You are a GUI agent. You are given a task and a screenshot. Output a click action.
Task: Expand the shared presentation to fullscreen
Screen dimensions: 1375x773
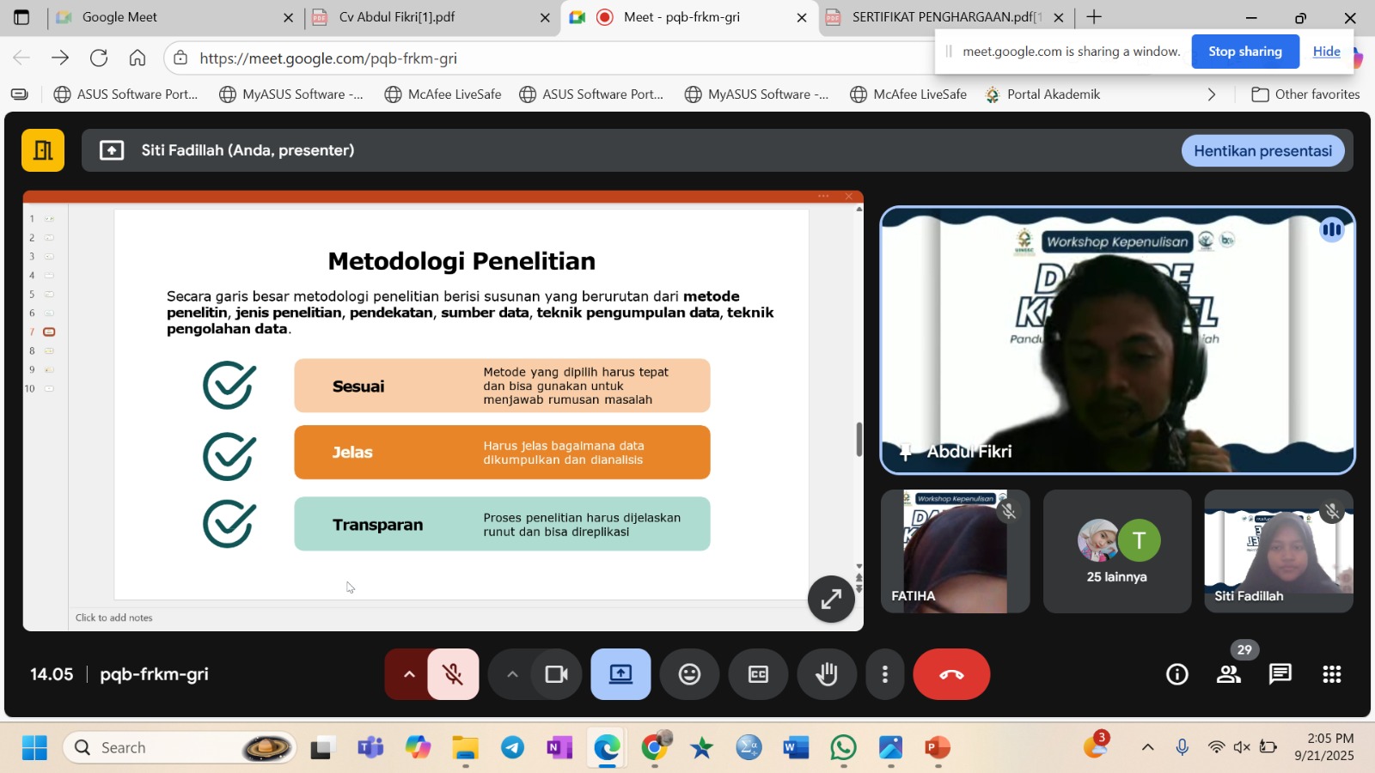831,599
